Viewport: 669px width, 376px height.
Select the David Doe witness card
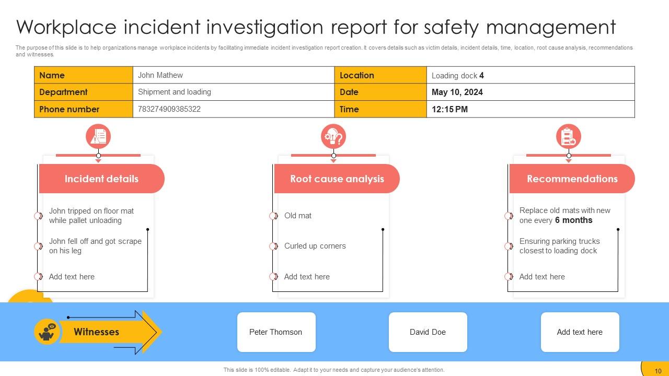[x=428, y=332]
